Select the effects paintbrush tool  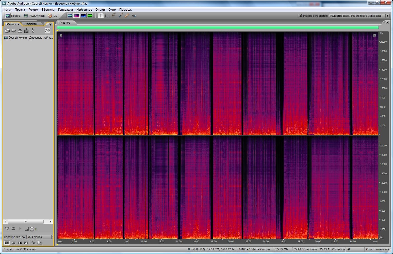(121, 16)
